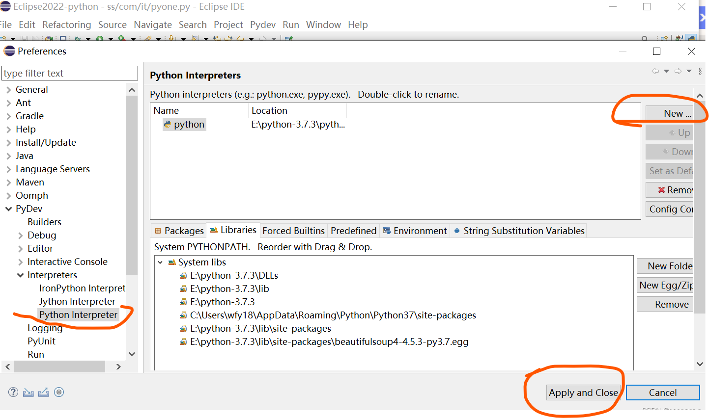Expand the Maven tree node
This screenshot has height=419, width=709.
click(x=8, y=183)
